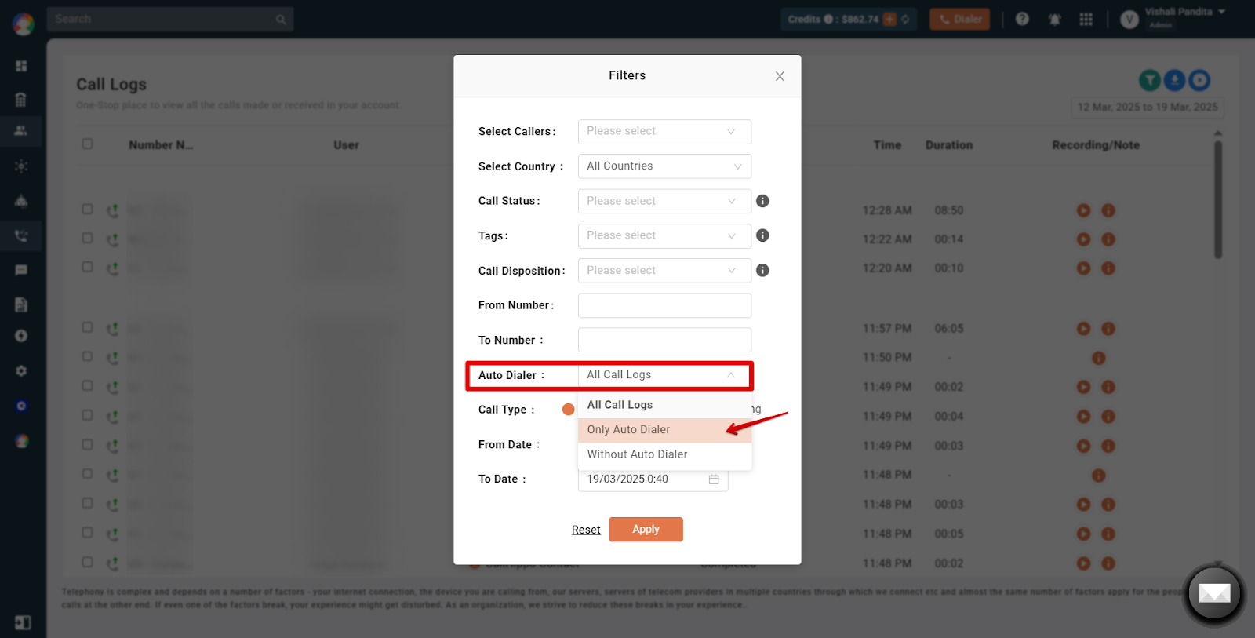The image size is (1255, 638).
Task: Open the apps grid icon
Action: coord(1086,19)
